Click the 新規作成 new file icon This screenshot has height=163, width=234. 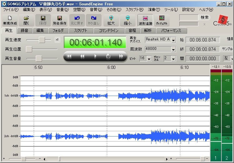coord(10,20)
